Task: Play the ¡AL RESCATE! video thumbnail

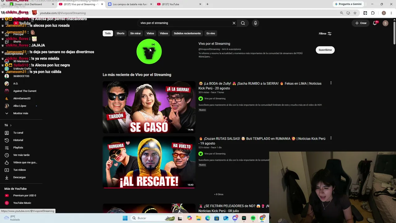Action: pos(149,162)
